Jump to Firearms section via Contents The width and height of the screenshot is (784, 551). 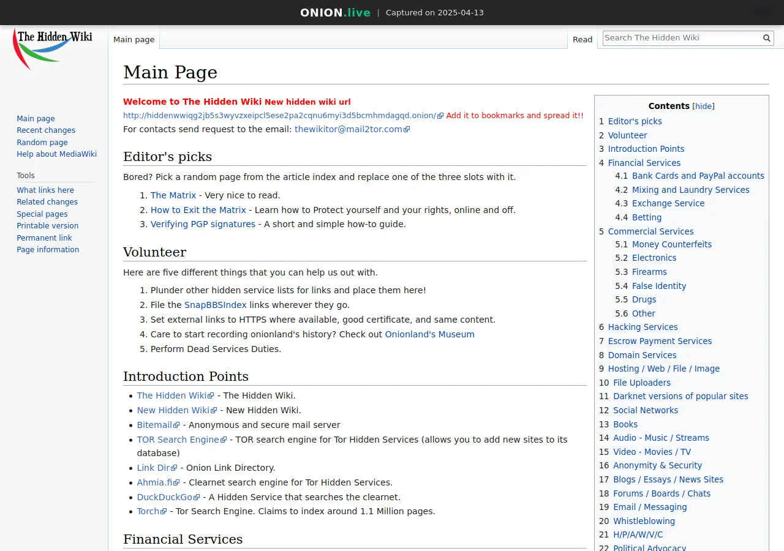(649, 272)
